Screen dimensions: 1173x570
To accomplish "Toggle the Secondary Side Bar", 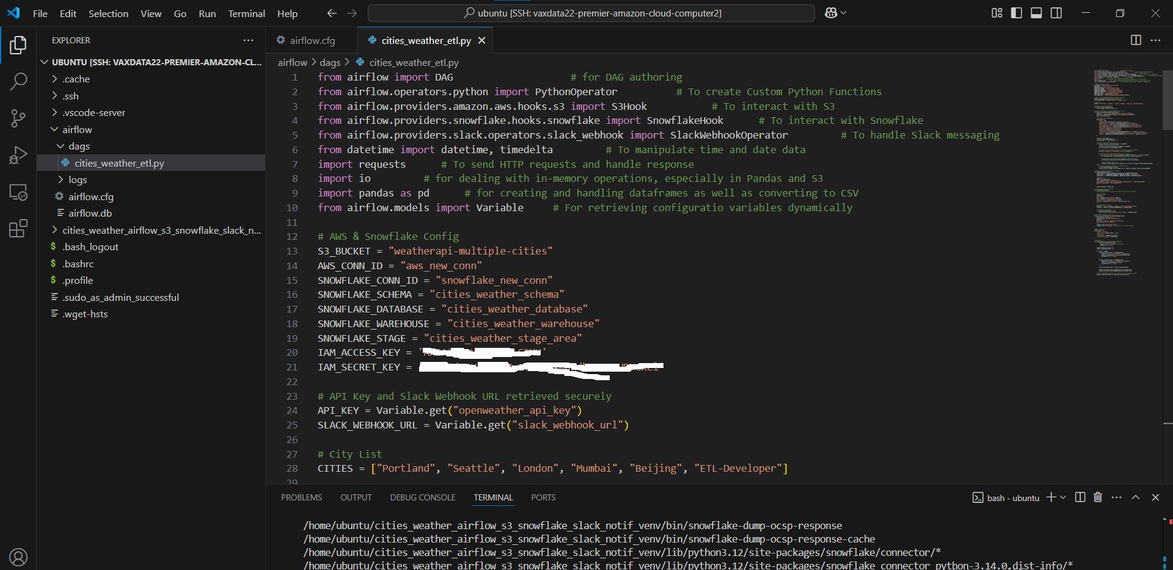I will click(1056, 13).
